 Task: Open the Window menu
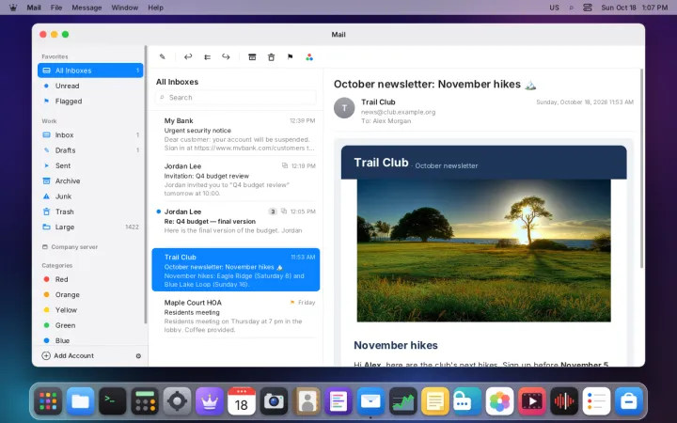125,8
